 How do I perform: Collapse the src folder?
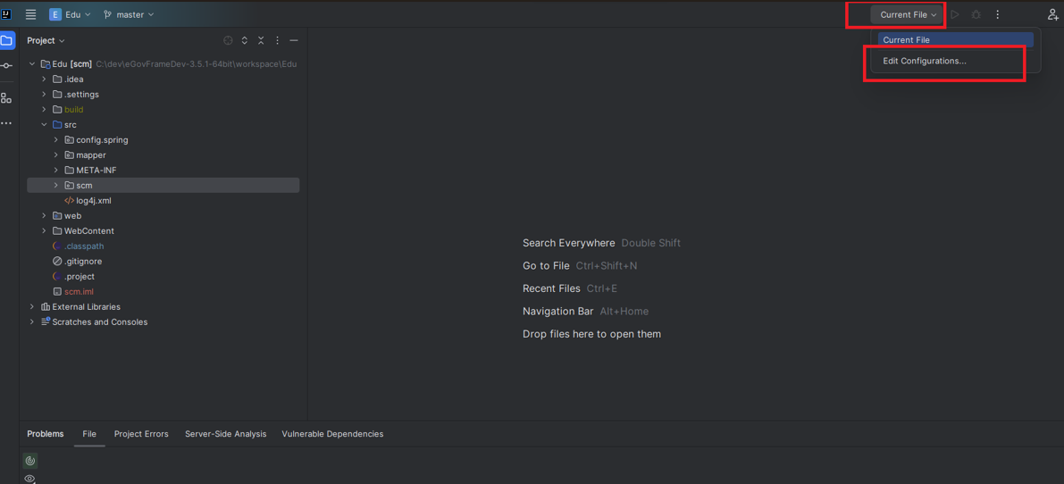[x=44, y=125]
